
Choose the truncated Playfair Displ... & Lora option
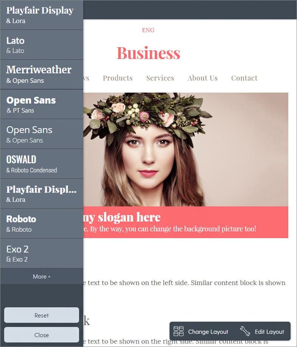(42, 194)
